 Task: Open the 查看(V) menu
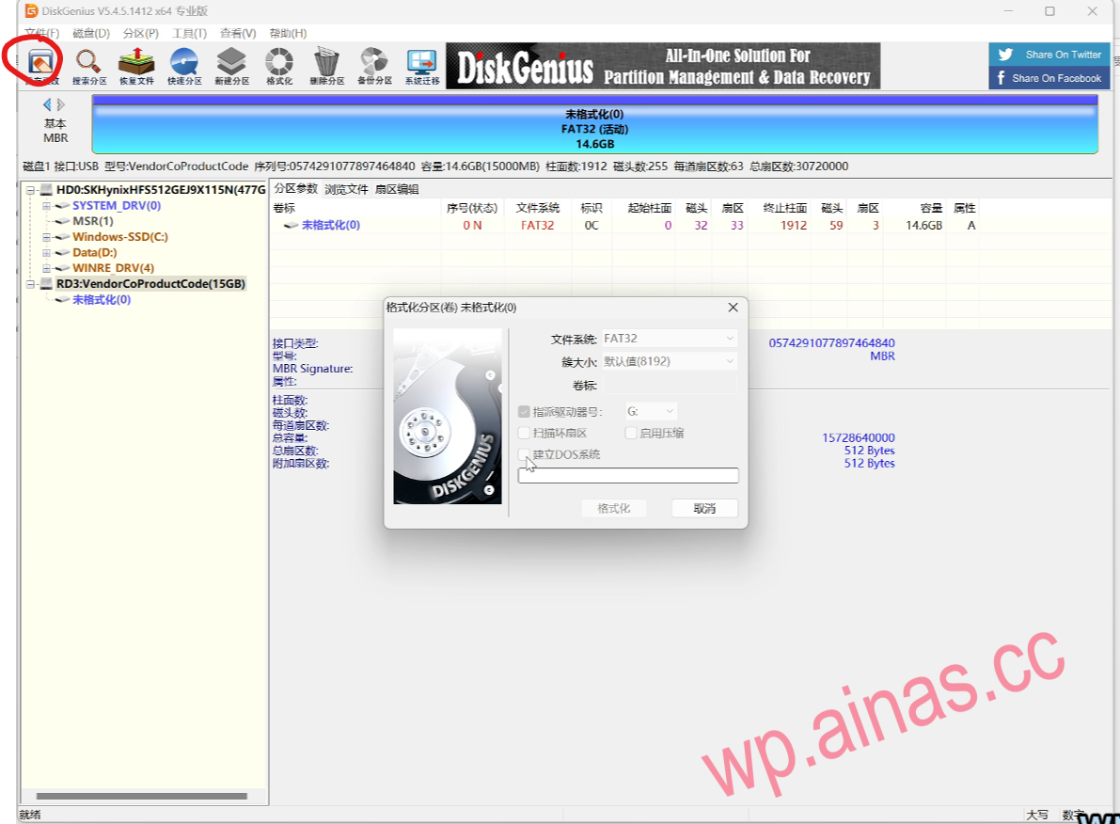coord(238,34)
